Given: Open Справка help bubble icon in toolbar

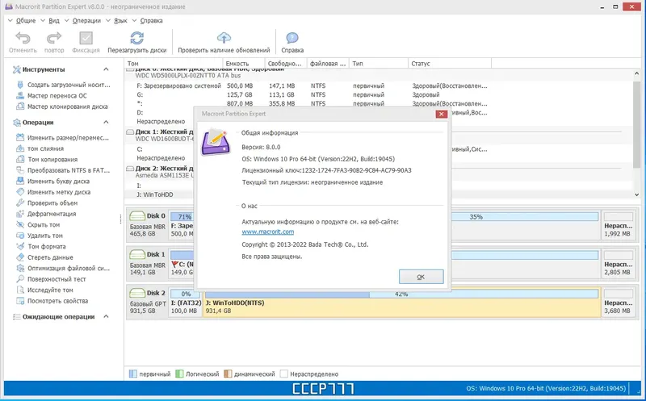Looking at the screenshot, I should click(292, 38).
